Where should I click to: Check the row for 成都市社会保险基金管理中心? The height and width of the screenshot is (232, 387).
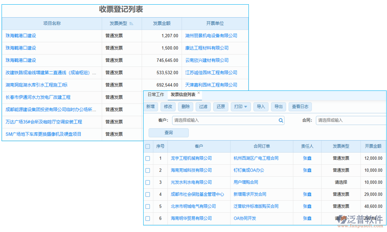click(147, 194)
